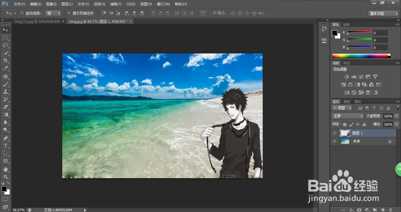Image resolution: width=401 pixels, height=212 pixels.
Task: Toggle lock transparent pixels
Action: click(x=345, y=125)
